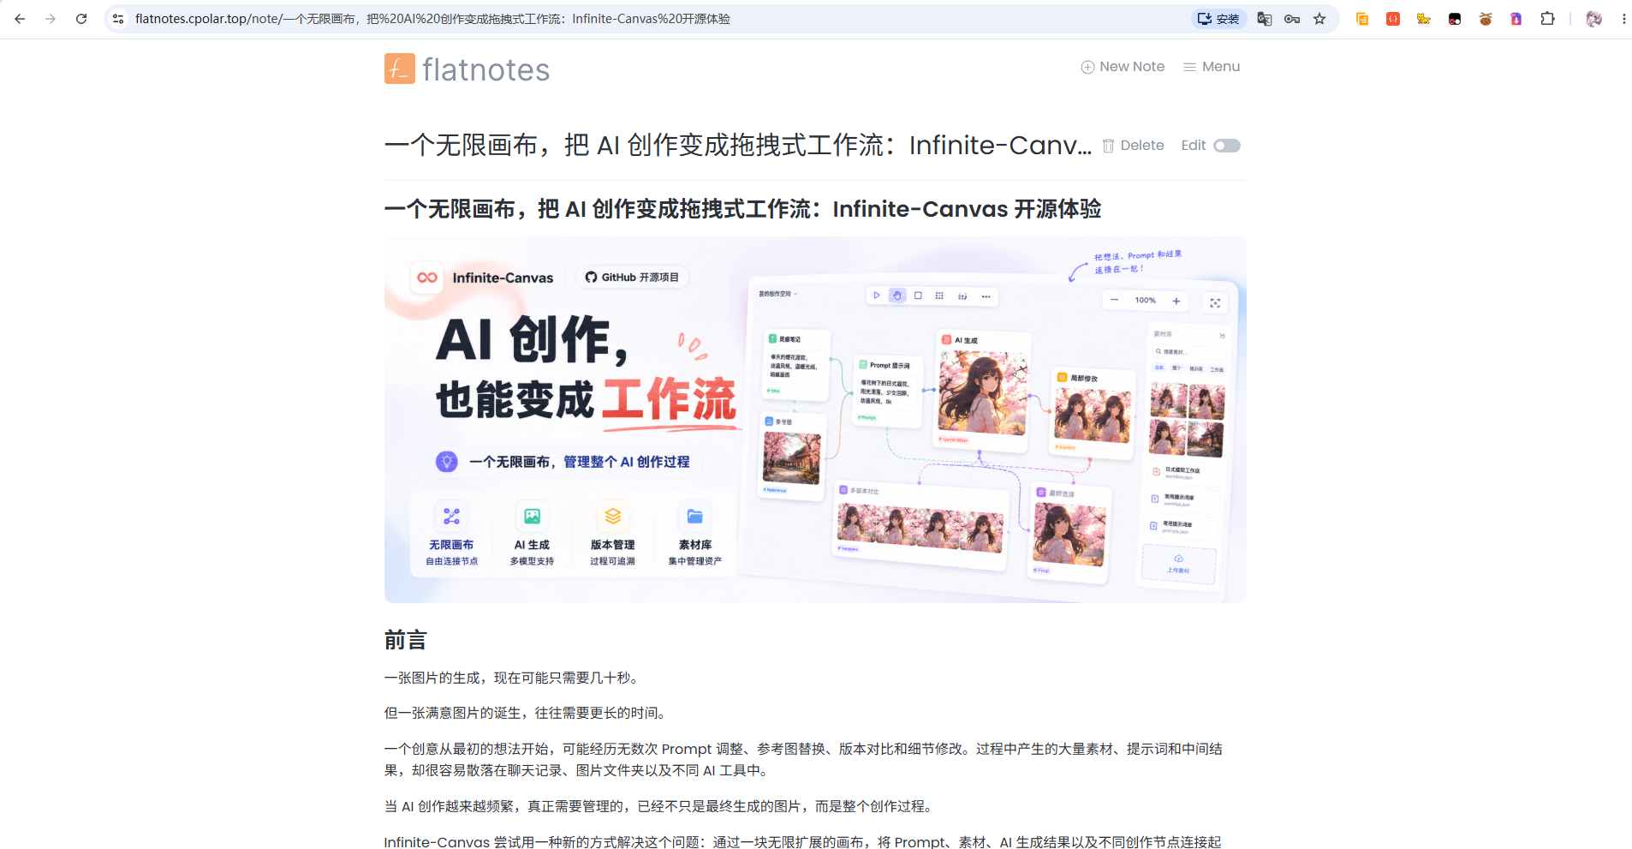
Task: Focus the browser address bar URL
Action: (432, 19)
